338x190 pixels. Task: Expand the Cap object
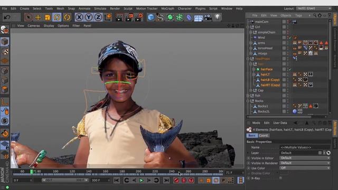tap(251, 90)
